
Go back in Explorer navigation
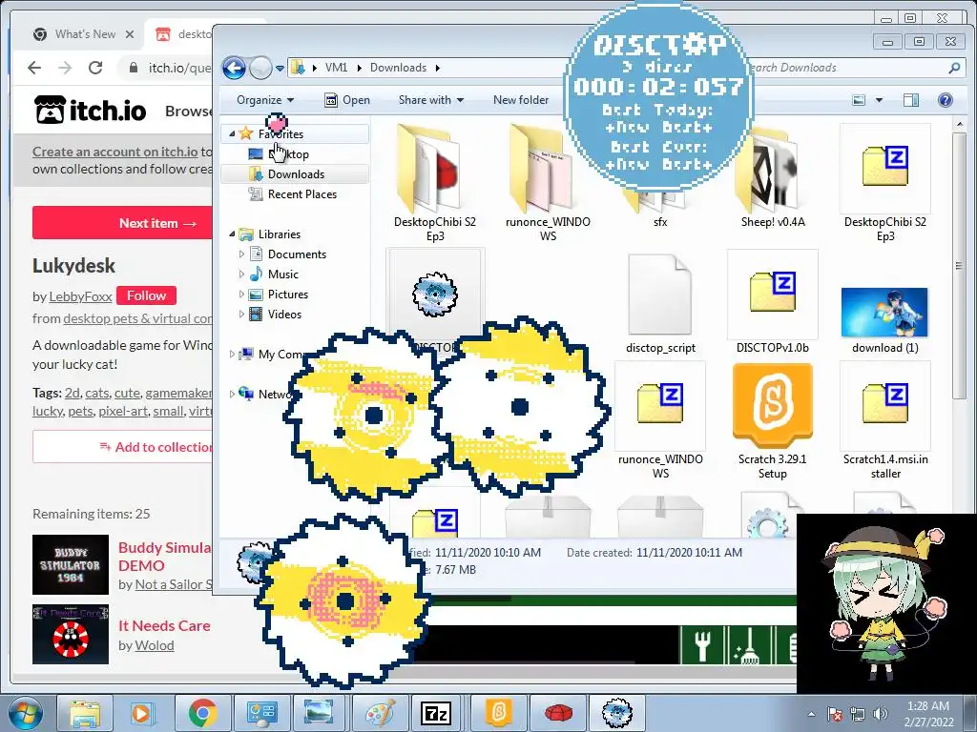[x=235, y=68]
